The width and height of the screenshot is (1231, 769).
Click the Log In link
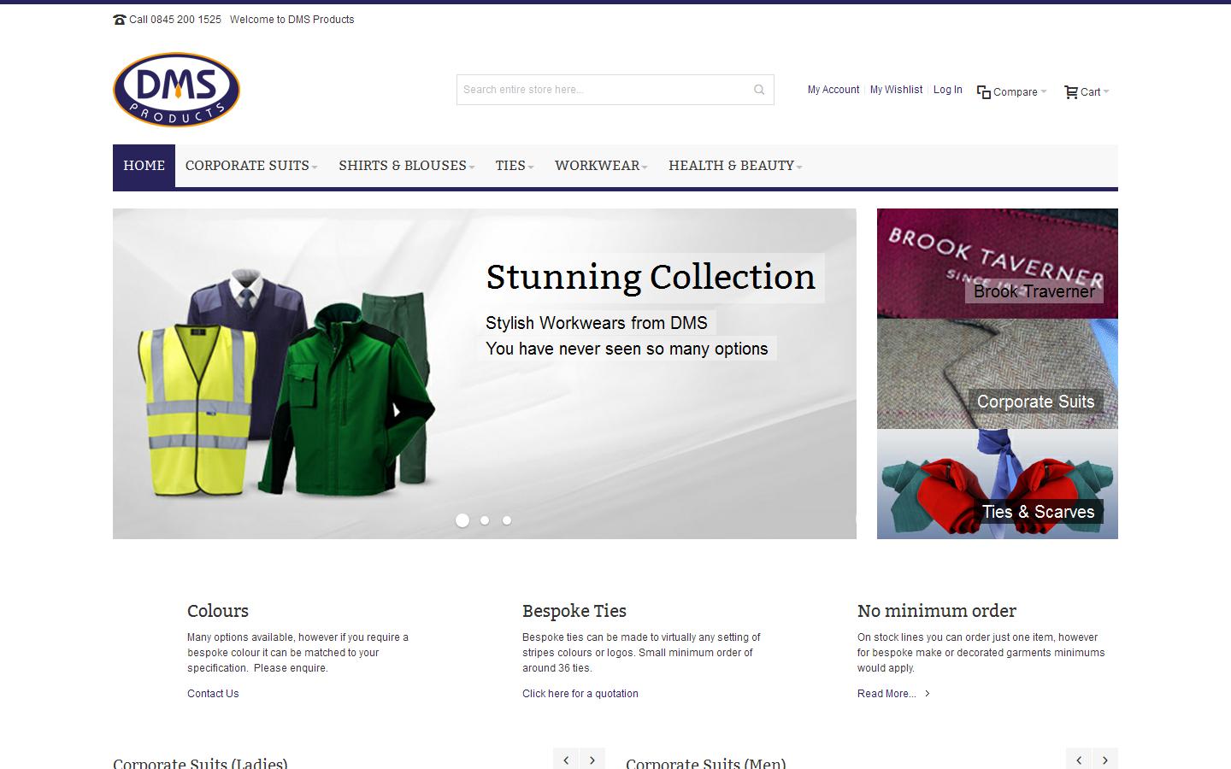(x=947, y=89)
